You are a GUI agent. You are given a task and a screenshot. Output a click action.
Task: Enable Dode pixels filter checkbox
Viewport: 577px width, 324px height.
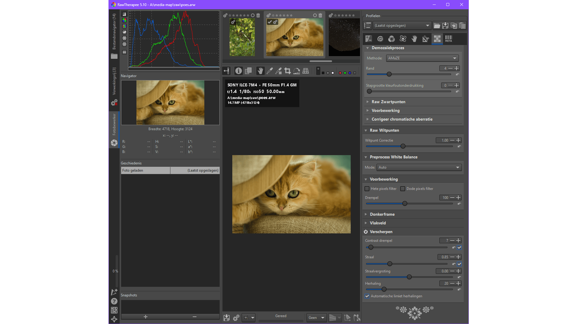click(x=403, y=189)
